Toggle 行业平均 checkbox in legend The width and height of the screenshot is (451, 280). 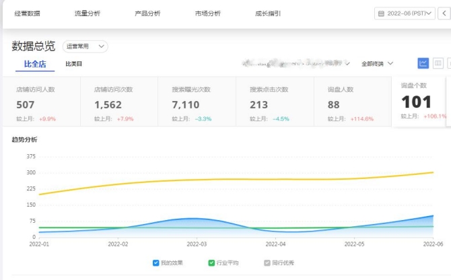point(211,262)
